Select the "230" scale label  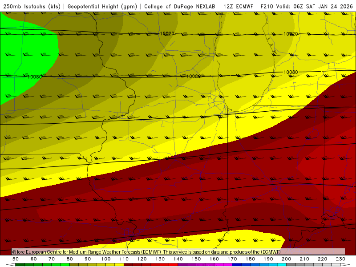(340, 259)
